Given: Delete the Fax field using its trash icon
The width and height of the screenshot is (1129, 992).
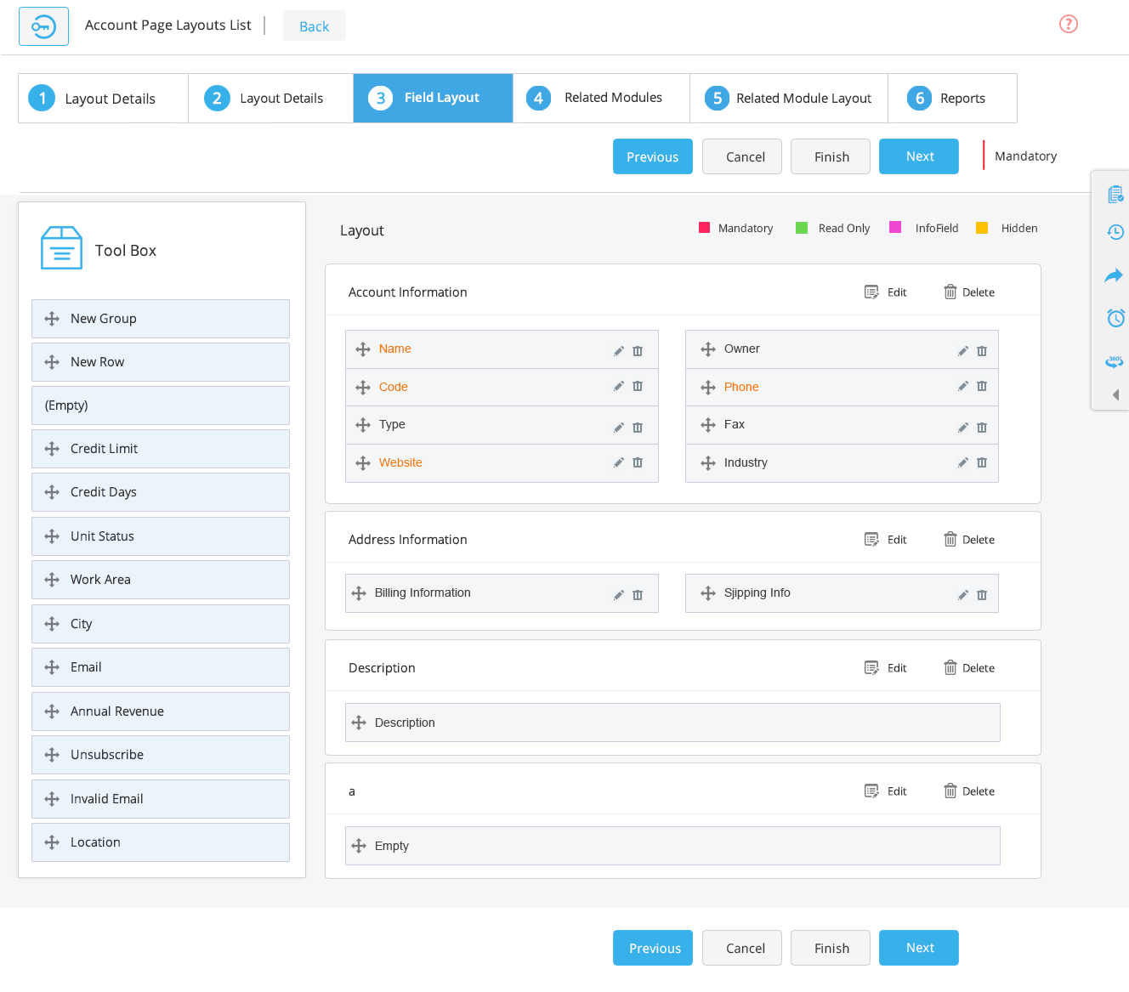Looking at the screenshot, I should 982,425.
